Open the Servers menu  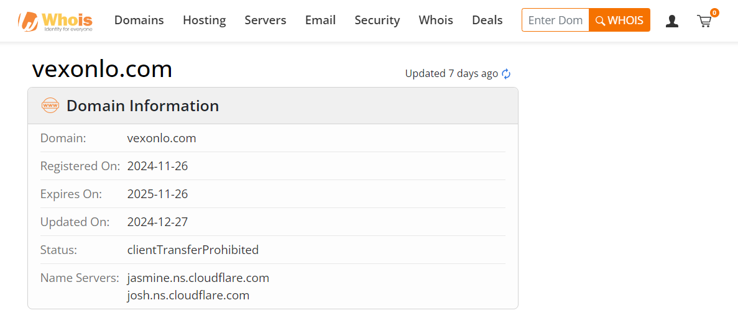(x=265, y=20)
